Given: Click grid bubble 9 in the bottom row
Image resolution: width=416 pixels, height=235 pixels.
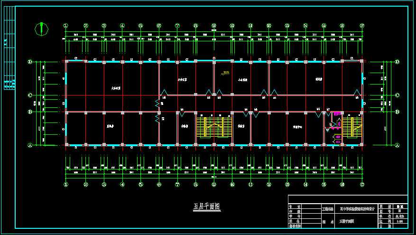Looking at the screenshot, I should point(214,184).
